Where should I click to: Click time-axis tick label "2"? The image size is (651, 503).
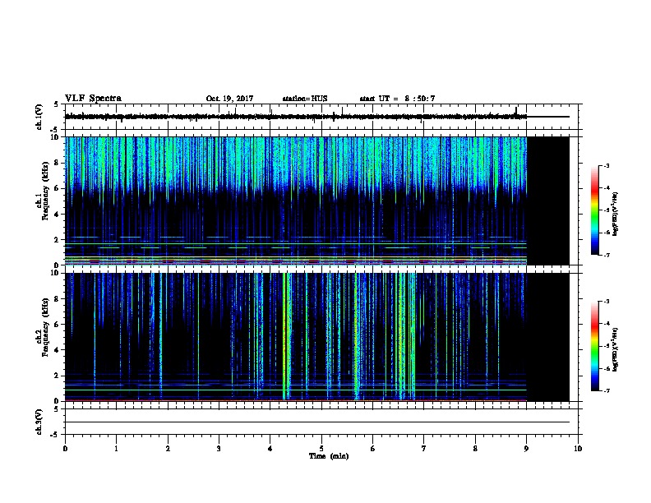[168, 449]
